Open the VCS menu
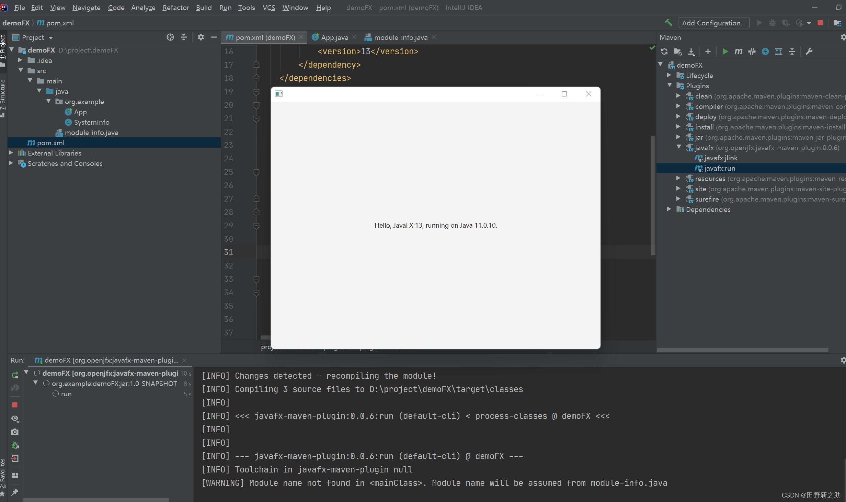The image size is (846, 502). click(269, 8)
